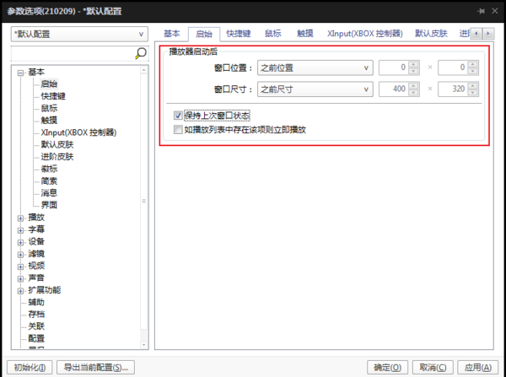The image size is (506, 377).
Task: Expand the 扩展功能 tree node
Action: (20, 289)
